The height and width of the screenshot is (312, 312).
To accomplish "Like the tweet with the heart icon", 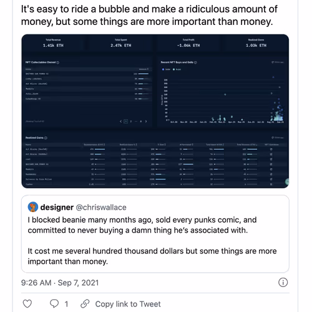I will tap(27, 304).
